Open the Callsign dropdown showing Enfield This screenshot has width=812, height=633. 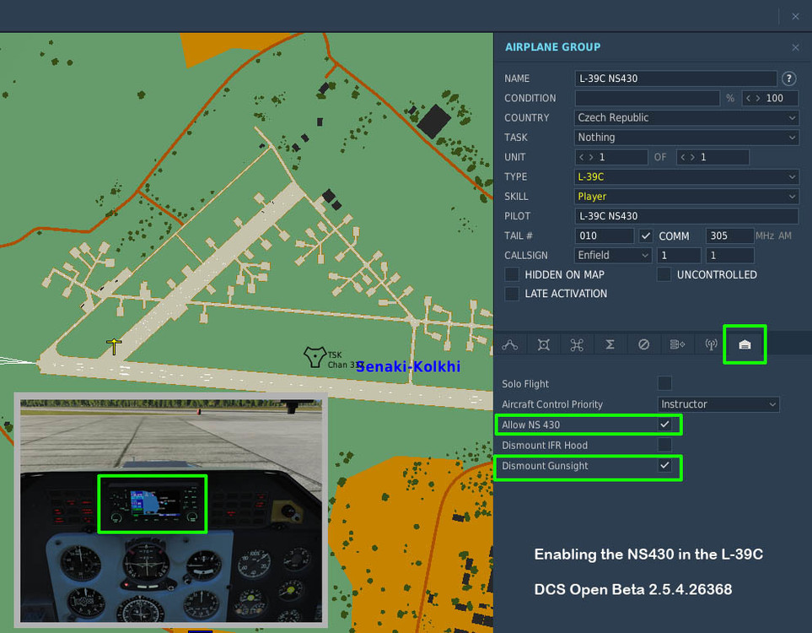pyautogui.click(x=613, y=255)
